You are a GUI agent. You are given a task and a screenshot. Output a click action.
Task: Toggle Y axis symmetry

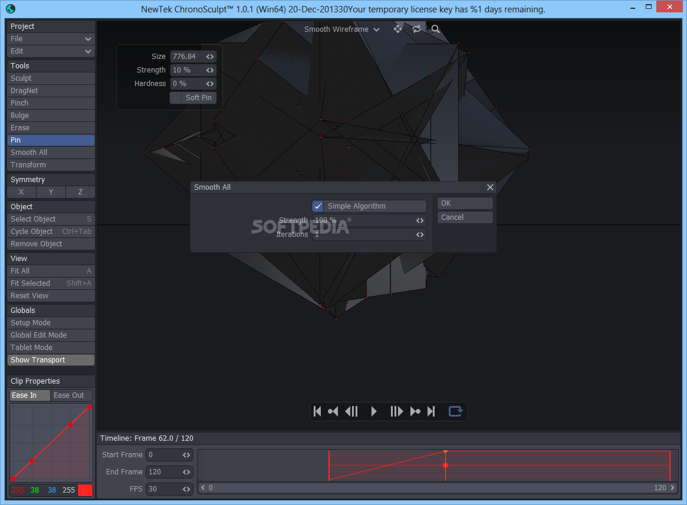(51, 192)
